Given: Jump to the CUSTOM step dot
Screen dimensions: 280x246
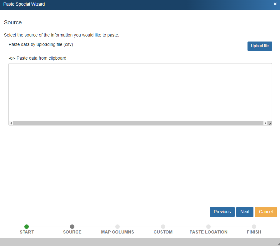Looking at the screenshot, I should click(163, 227).
